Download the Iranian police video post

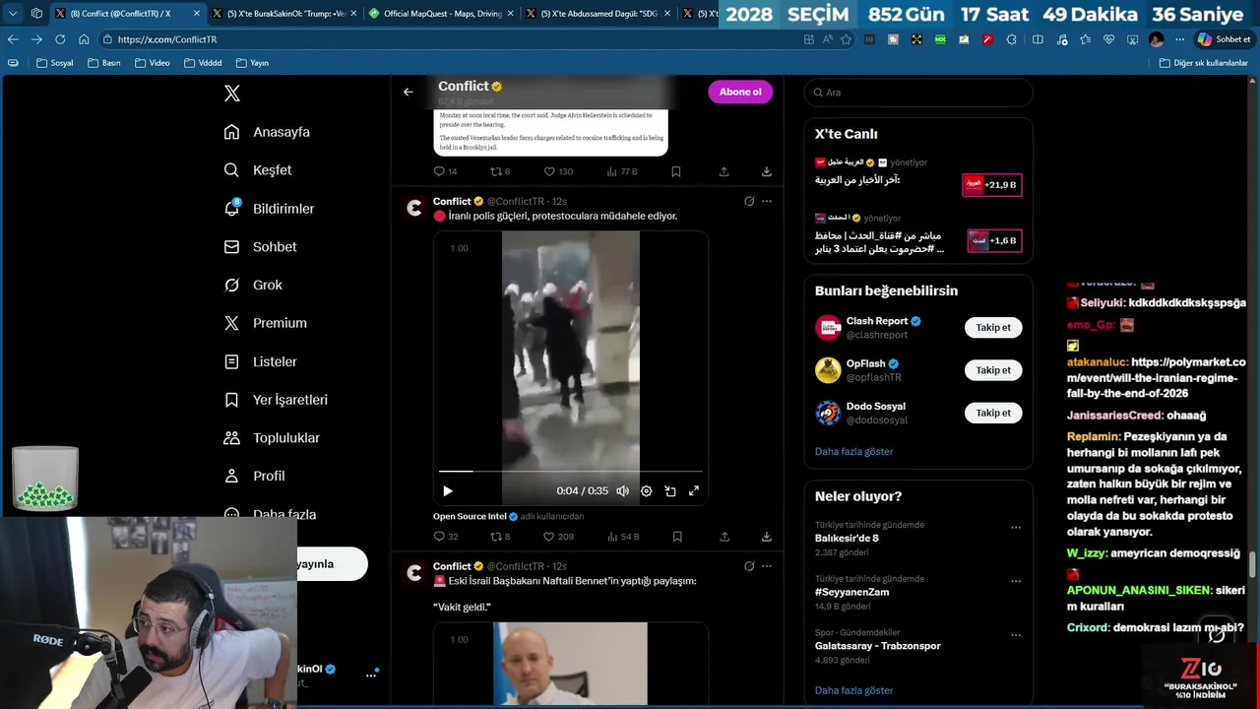click(766, 537)
